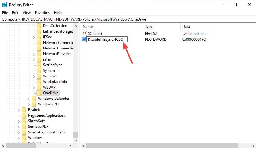Open the Help menu
The height and width of the screenshot is (148, 256).
pyautogui.click(x=58, y=13)
